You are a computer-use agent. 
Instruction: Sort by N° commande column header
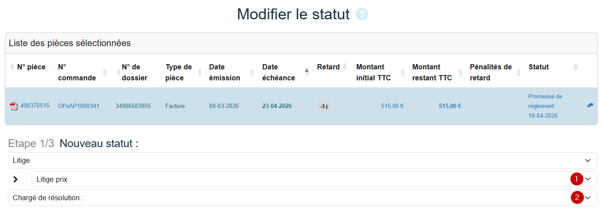click(x=77, y=72)
